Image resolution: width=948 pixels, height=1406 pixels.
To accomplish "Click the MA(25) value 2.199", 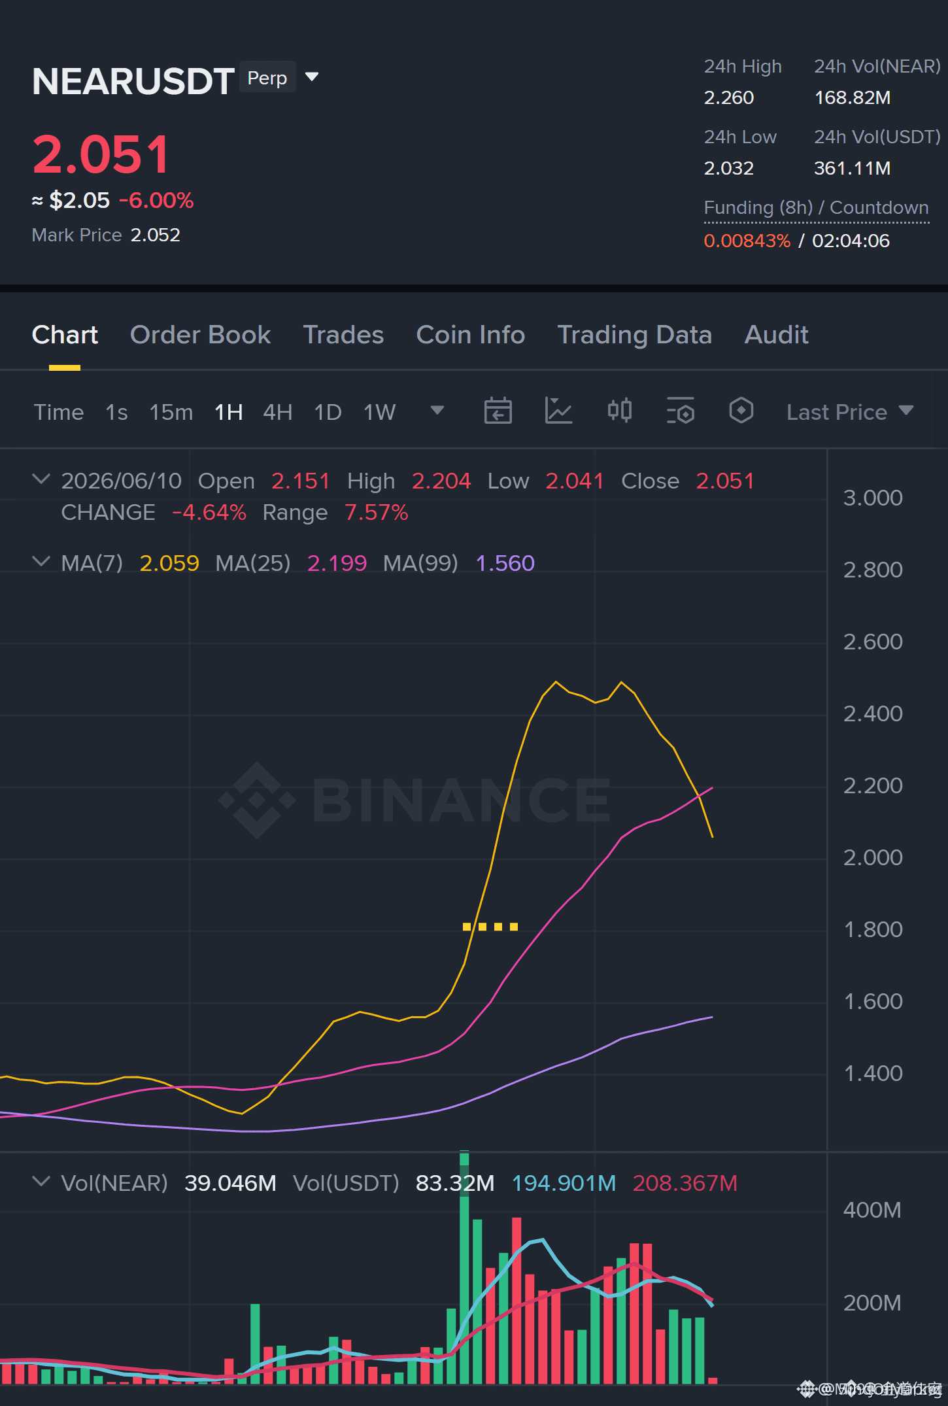I will coord(337,563).
